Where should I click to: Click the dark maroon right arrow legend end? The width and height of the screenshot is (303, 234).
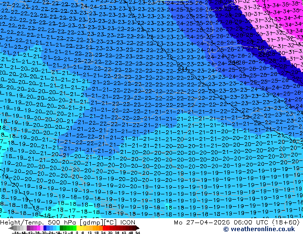137,228
